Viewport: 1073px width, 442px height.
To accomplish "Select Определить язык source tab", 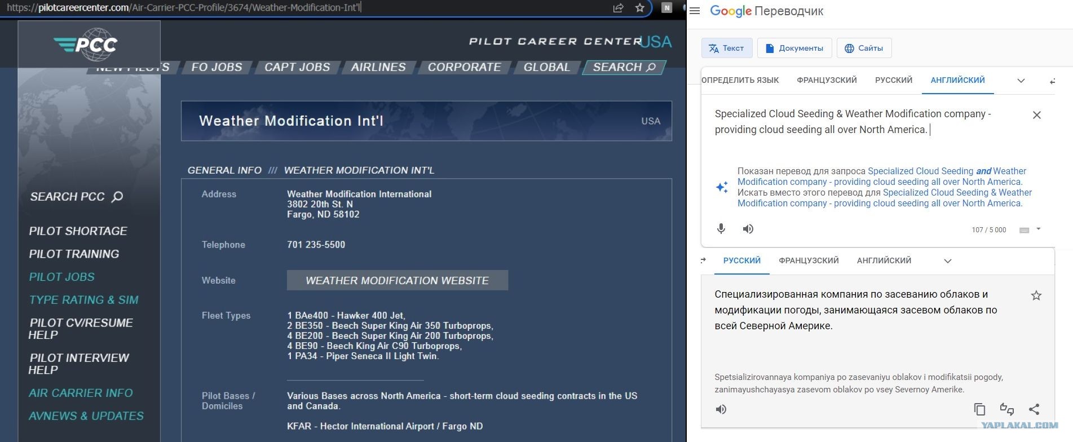I will coord(740,80).
